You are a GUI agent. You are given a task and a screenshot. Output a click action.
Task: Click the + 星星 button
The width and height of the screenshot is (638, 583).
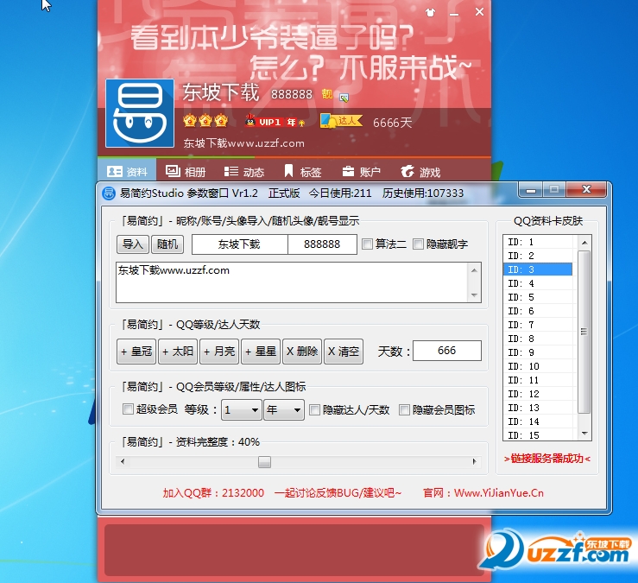click(x=261, y=352)
